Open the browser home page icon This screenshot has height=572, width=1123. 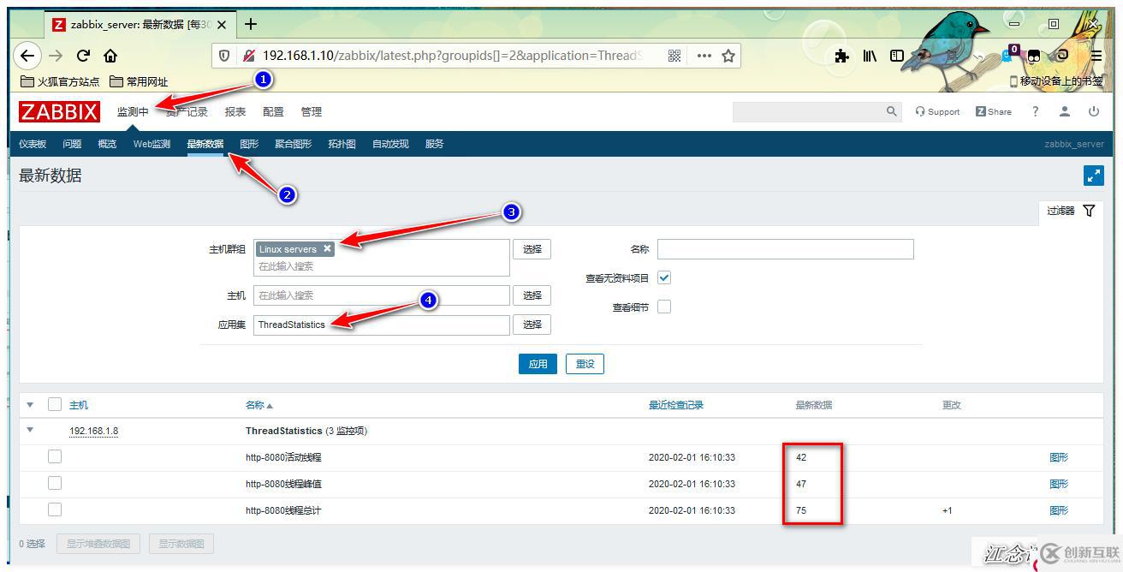click(x=110, y=56)
